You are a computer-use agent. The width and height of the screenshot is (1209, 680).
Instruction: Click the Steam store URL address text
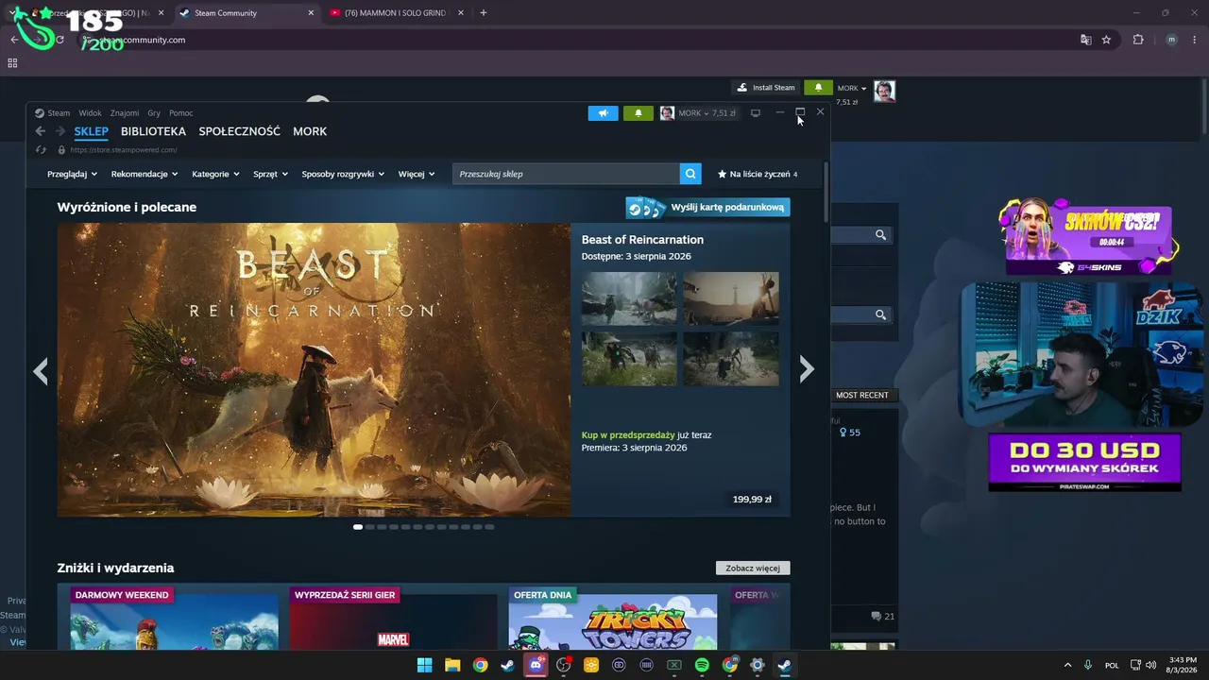click(x=124, y=150)
